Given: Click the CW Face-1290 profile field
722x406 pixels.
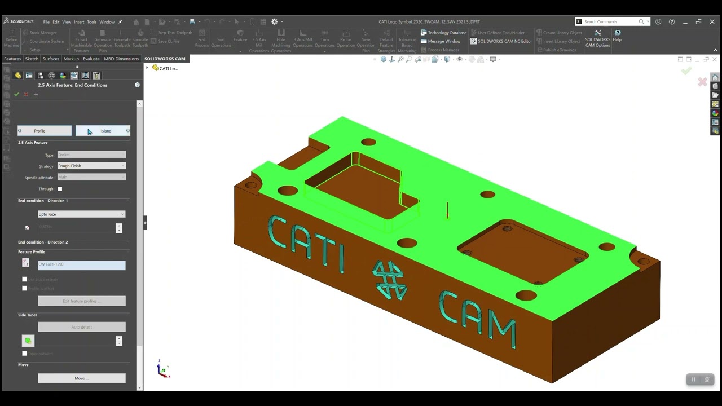Looking at the screenshot, I should pos(82,264).
